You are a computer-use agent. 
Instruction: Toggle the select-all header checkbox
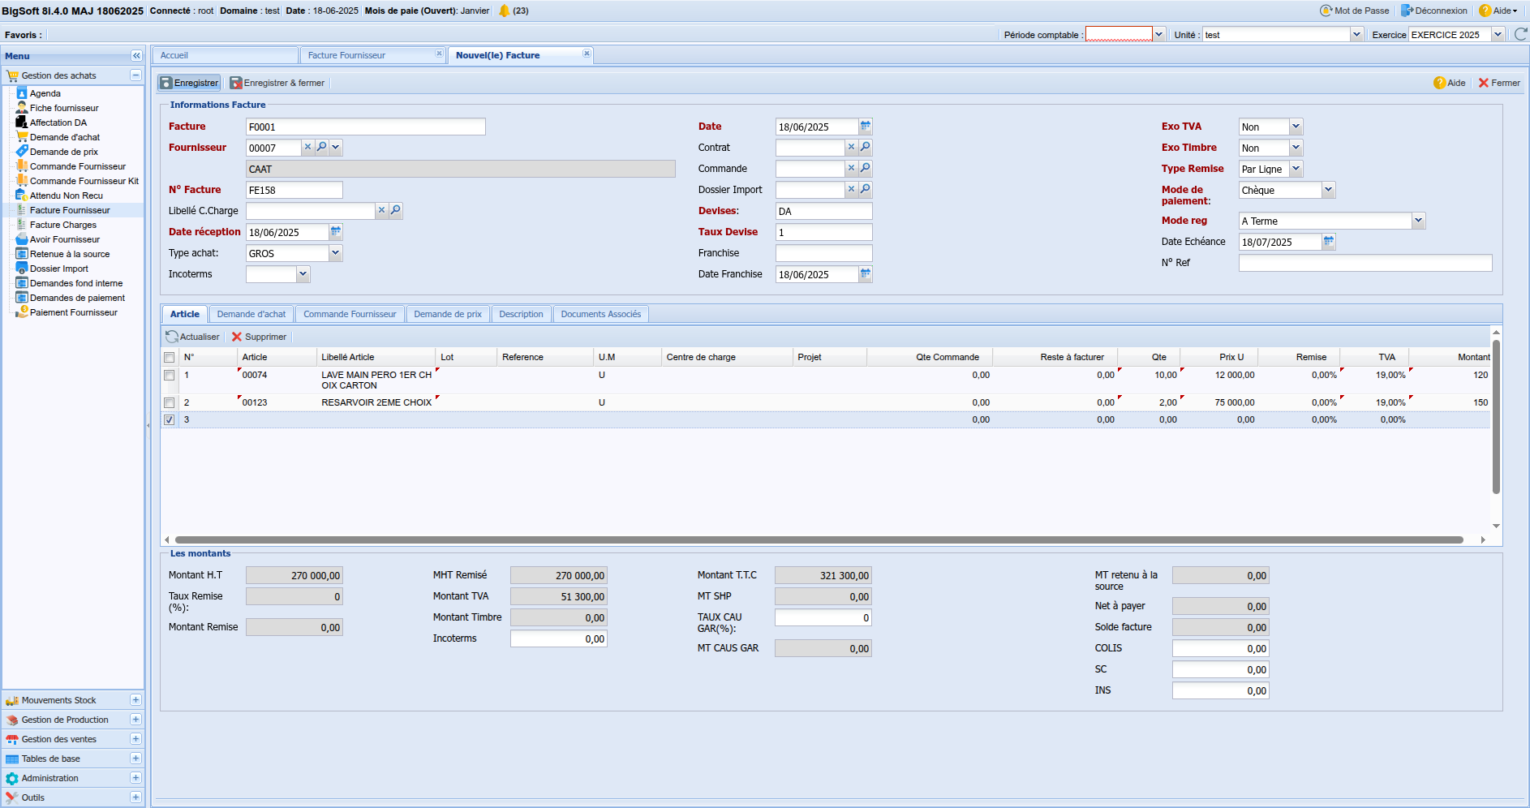(x=169, y=358)
